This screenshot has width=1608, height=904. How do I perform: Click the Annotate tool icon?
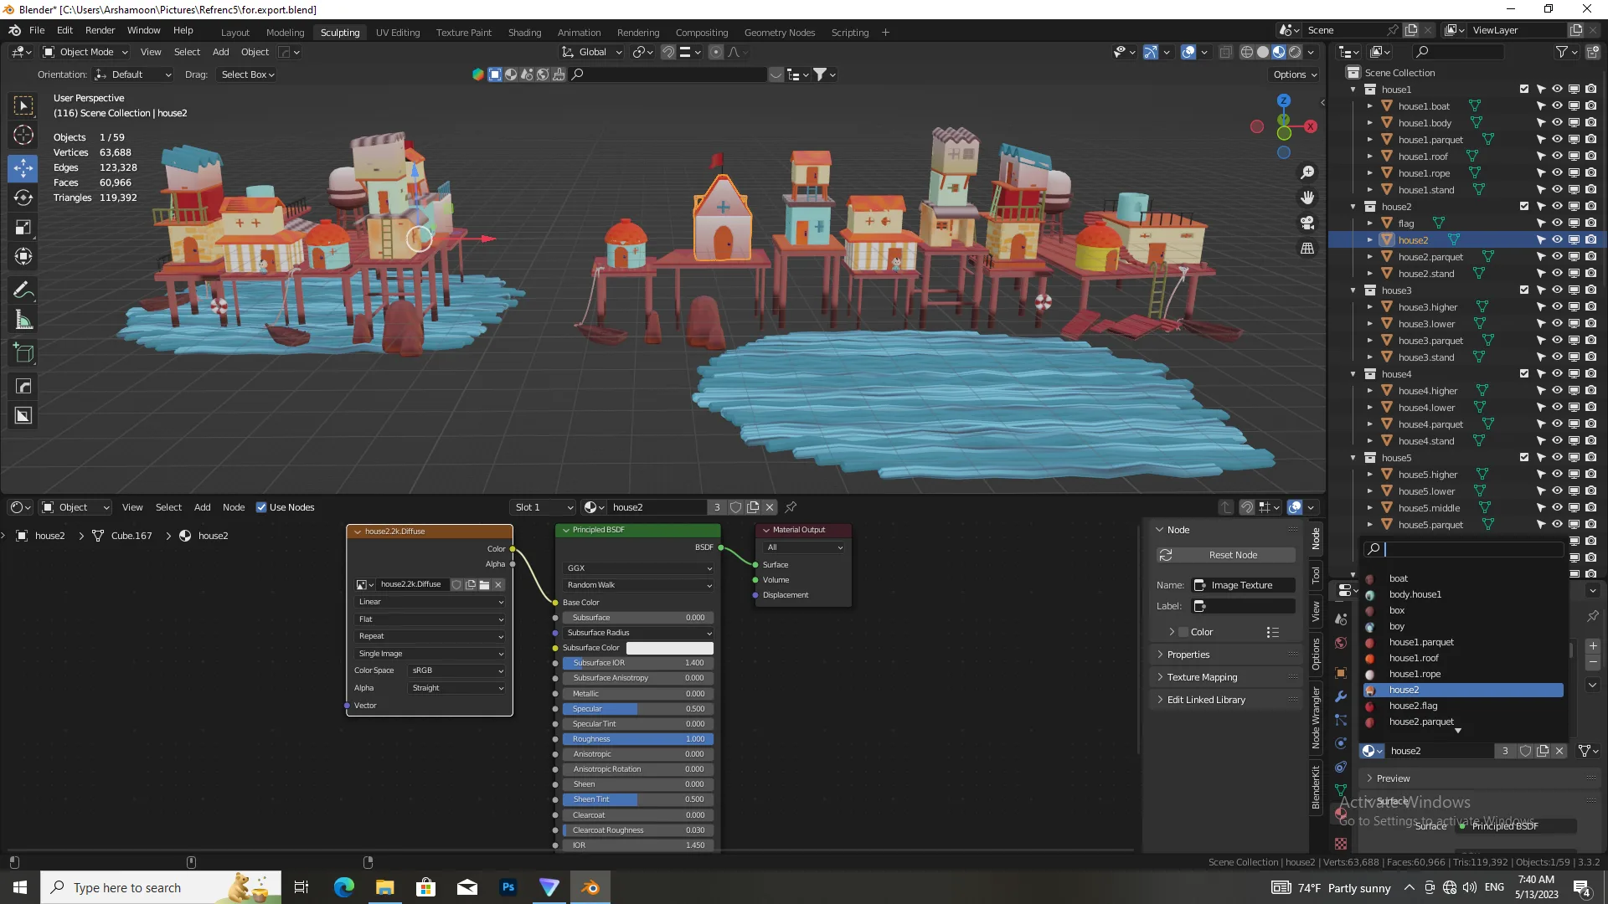coord(24,290)
